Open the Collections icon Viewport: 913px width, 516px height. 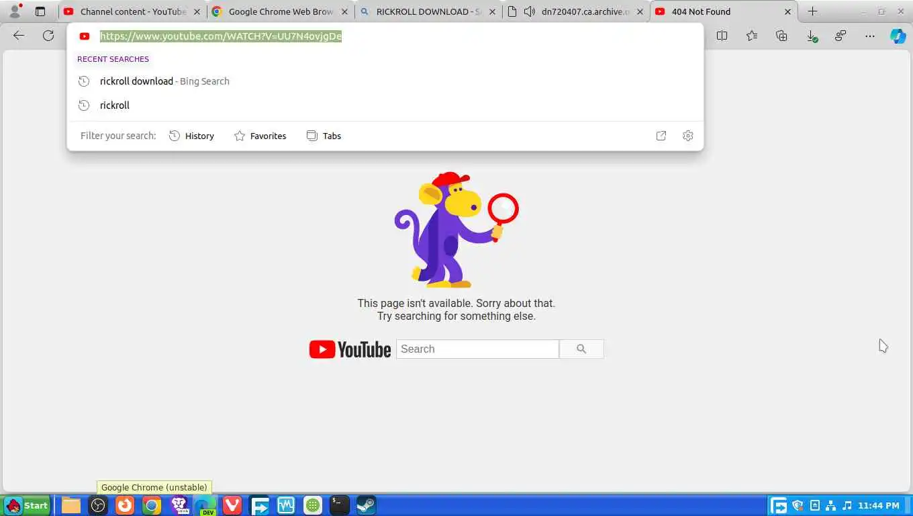[x=781, y=36]
